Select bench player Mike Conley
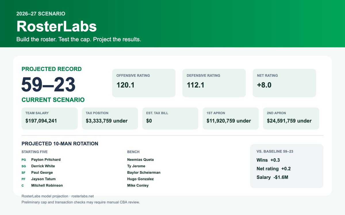345x215 pixels. pos(138,185)
